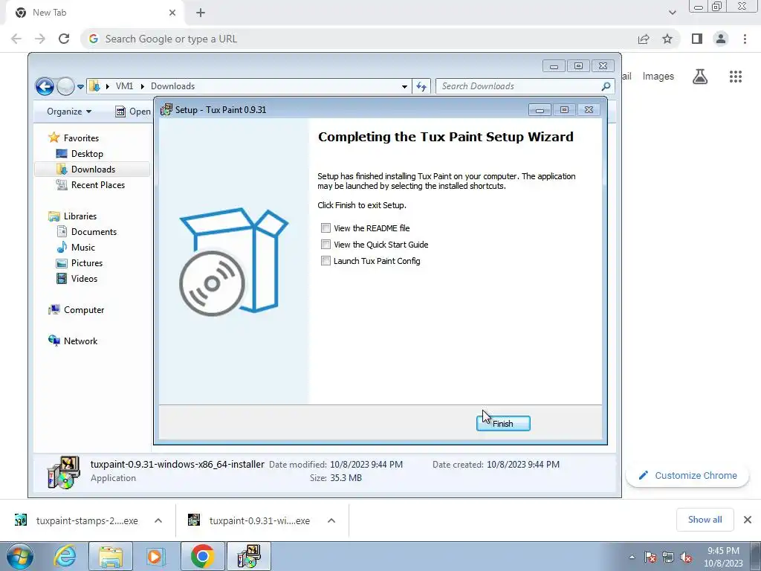Screen dimensions: 761x571
Task: Open Chrome tab search chevron
Action: (672, 13)
